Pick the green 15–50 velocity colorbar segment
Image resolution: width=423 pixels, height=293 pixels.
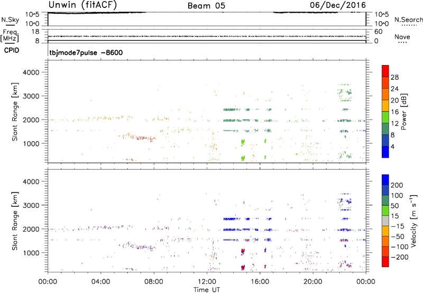[x=385, y=210]
